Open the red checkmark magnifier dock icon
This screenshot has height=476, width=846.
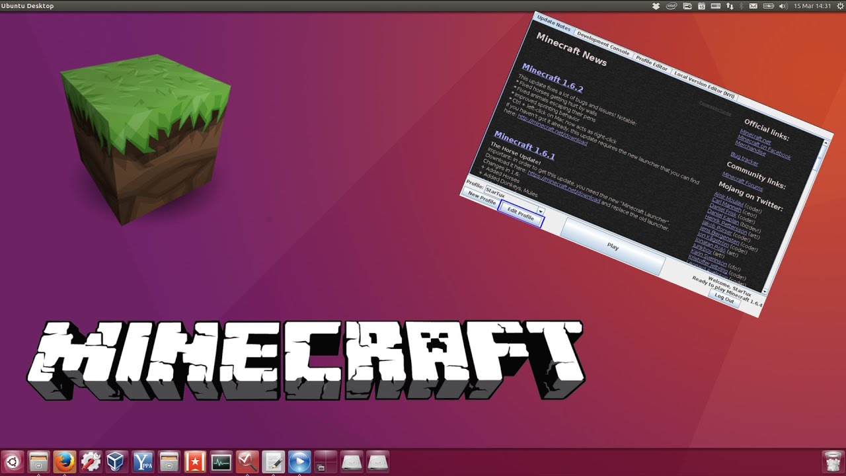(247, 461)
